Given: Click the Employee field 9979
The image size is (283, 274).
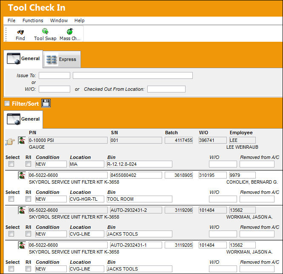Looking at the screenshot, I should tap(243, 175).
